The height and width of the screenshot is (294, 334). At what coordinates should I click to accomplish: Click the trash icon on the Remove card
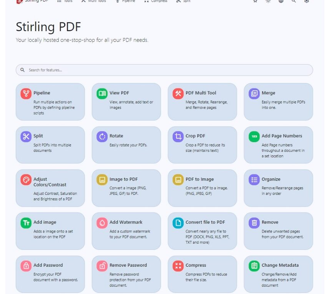coord(254,223)
